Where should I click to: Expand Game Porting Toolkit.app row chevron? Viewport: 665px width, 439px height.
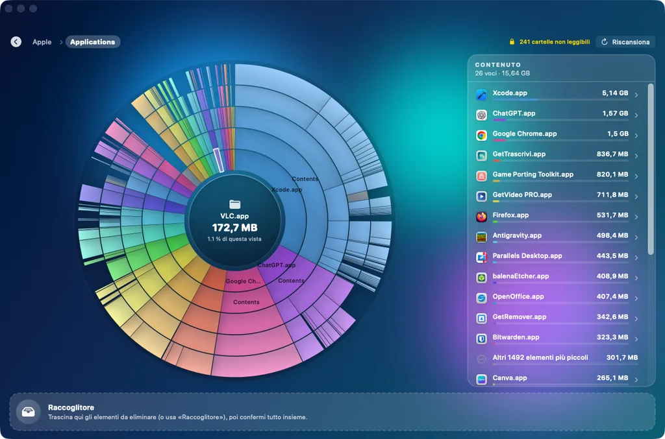pos(636,176)
